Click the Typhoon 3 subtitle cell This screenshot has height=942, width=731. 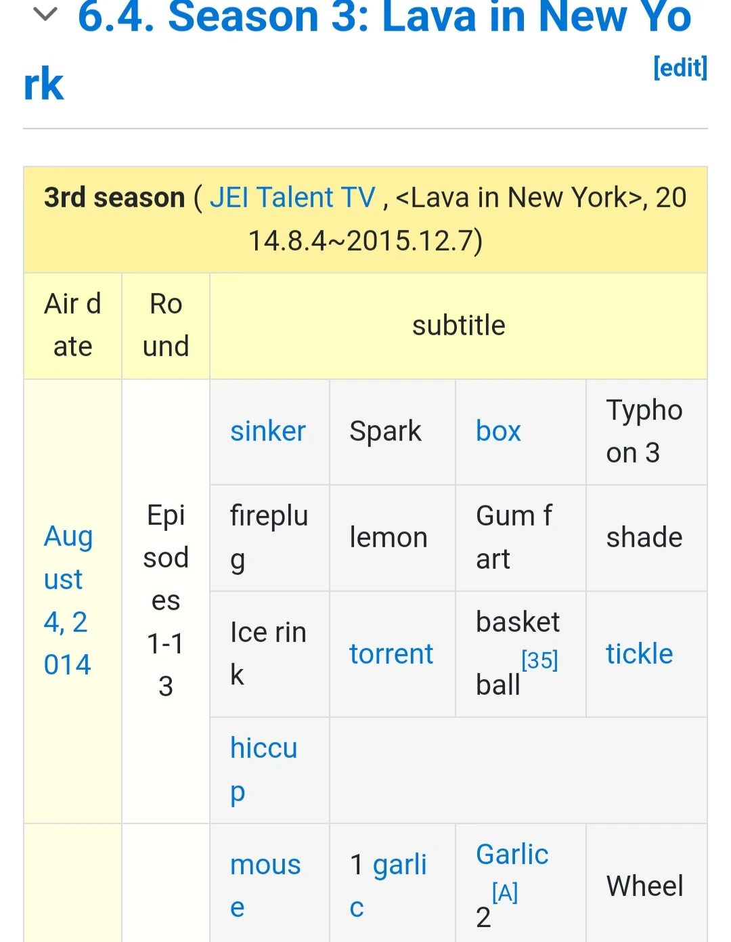click(x=644, y=431)
